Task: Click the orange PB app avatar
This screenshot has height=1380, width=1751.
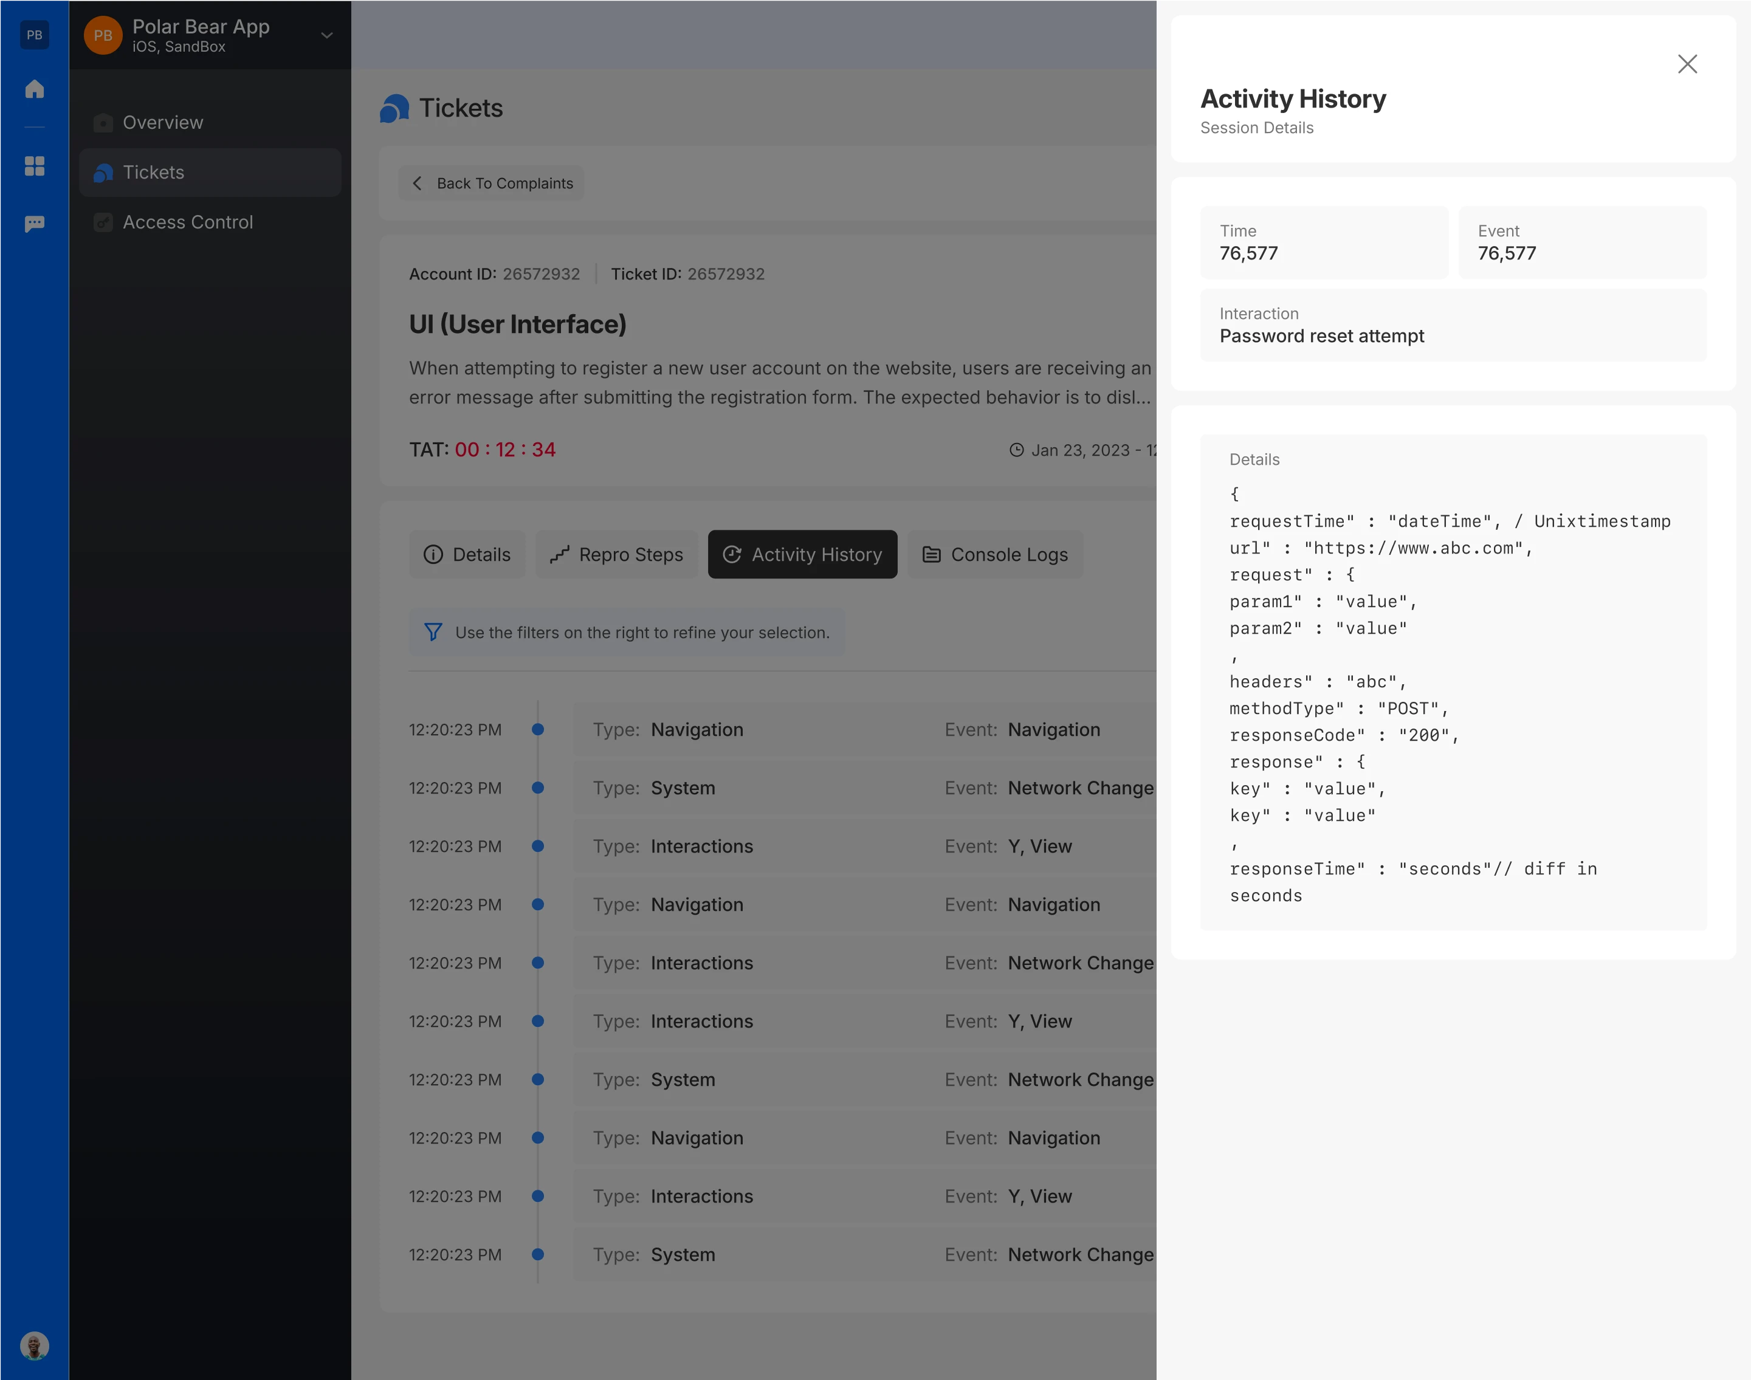Action: (x=103, y=36)
